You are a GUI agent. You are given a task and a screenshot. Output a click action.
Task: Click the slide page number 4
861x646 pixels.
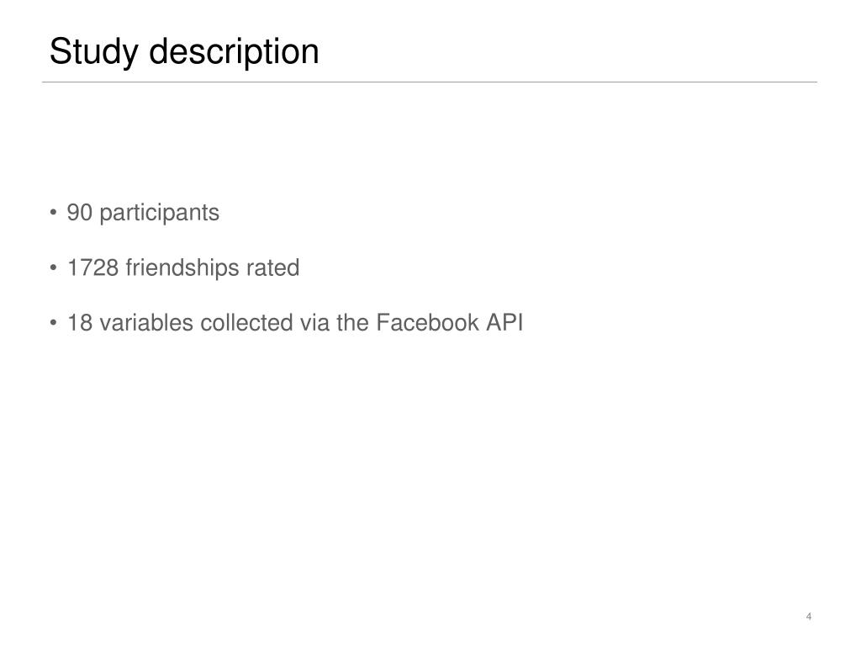(808, 617)
